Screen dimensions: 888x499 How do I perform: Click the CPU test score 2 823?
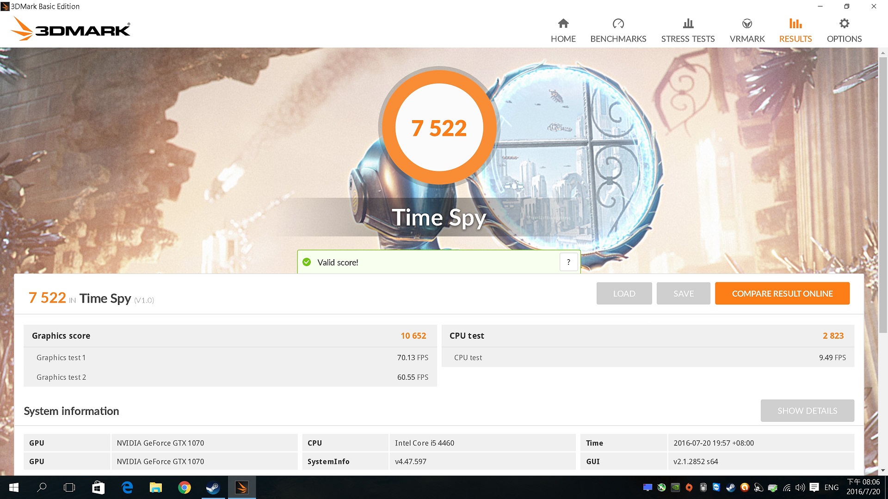pos(833,336)
